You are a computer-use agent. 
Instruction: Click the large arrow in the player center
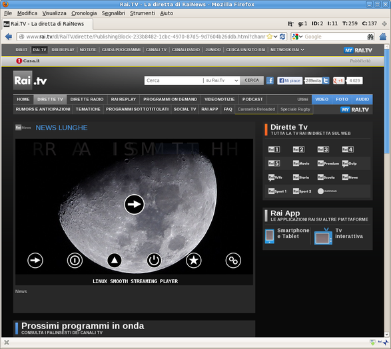click(x=134, y=204)
